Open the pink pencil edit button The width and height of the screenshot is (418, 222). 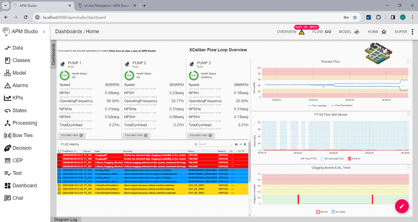click(402, 206)
